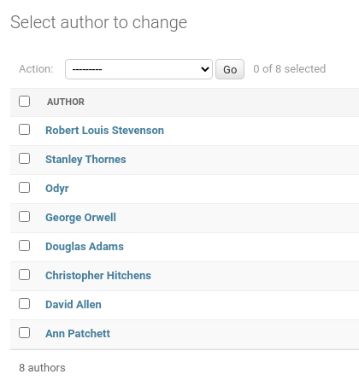Open Robert Louis Stevenson author link
359x380 pixels.
tap(104, 131)
